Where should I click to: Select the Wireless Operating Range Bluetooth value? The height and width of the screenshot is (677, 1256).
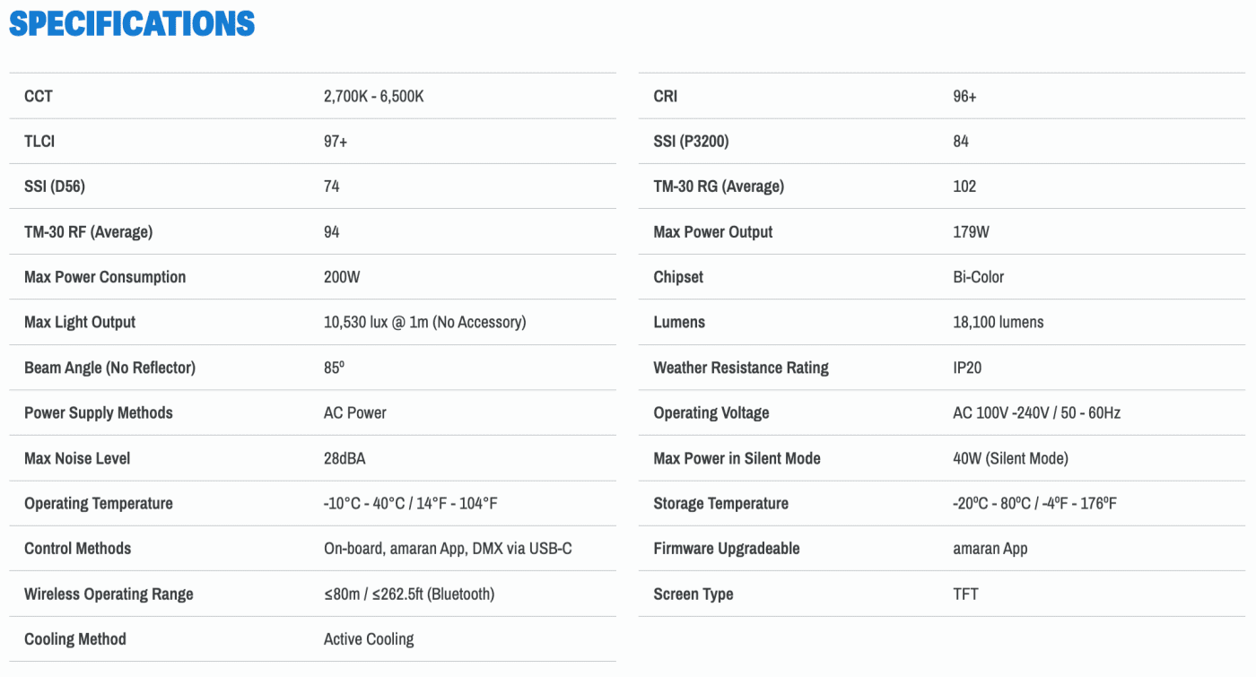tap(408, 594)
